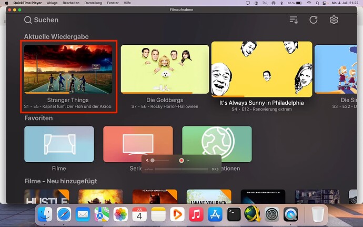Launch Safari from the Dock
The image size is (363, 227).
[x=64, y=214]
